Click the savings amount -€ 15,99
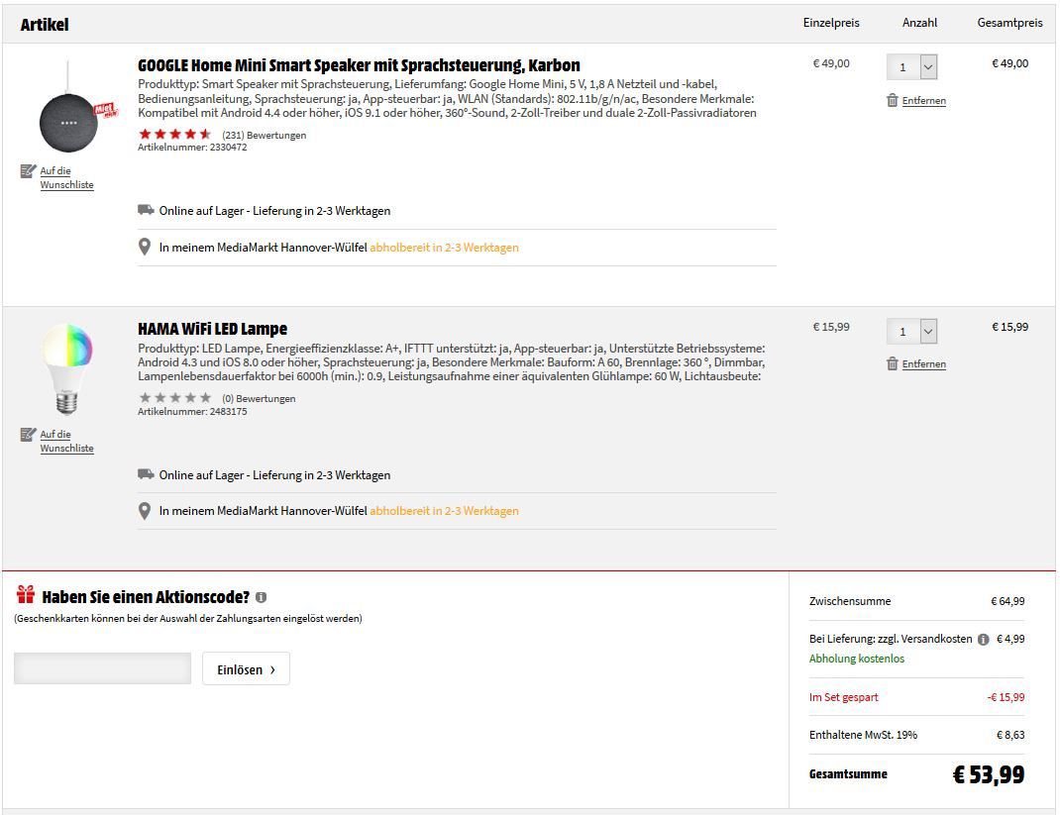Screen dimensions: 1060x815 coord(1006,697)
